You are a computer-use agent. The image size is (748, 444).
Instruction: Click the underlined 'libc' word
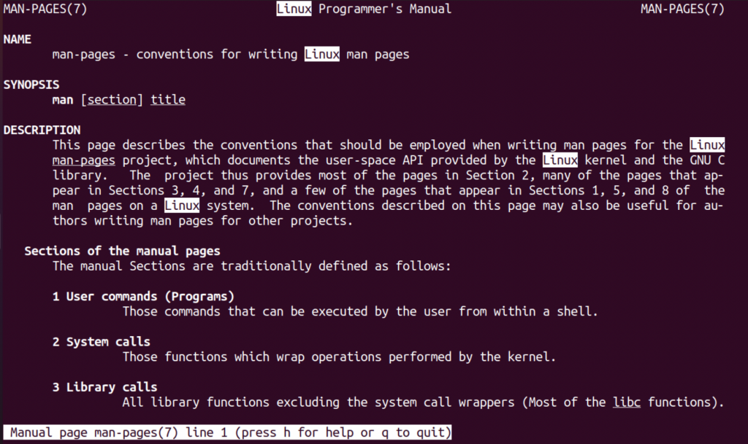627,402
